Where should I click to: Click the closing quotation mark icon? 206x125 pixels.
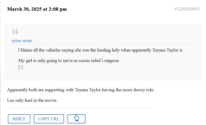(x=20, y=68)
